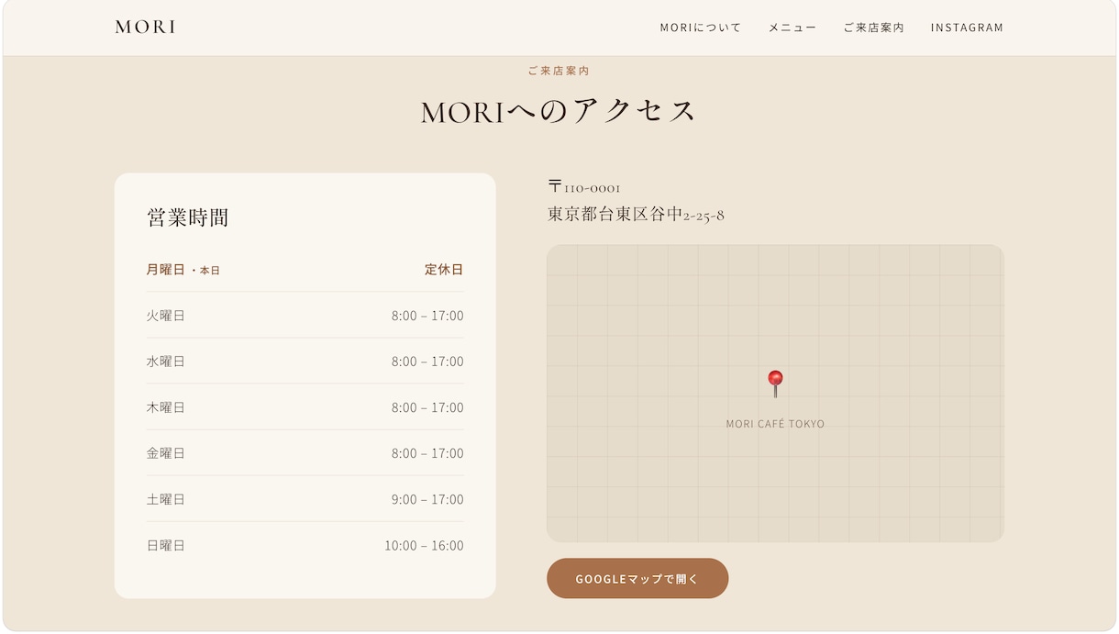Click the 定休日 status text
Screen dimensions: 1119x634
[x=444, y=269]
